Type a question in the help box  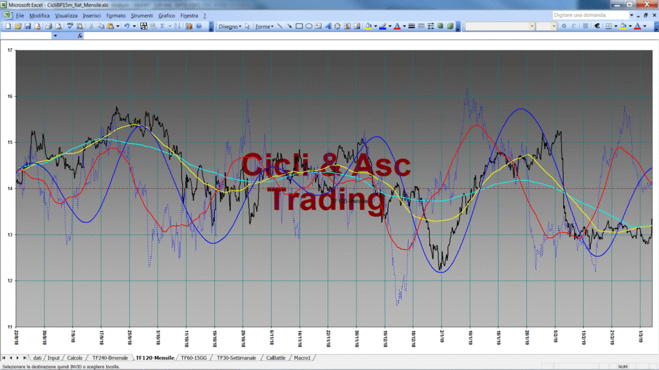coord(591,15)
